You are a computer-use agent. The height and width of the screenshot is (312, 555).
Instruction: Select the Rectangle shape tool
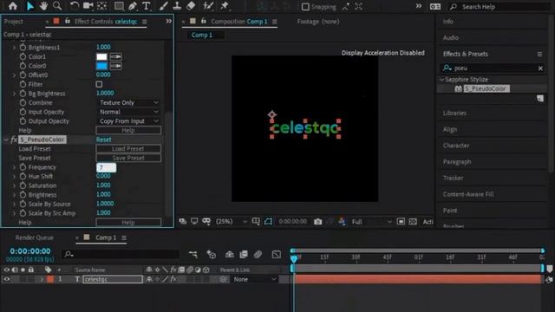[x=119, y=6]
